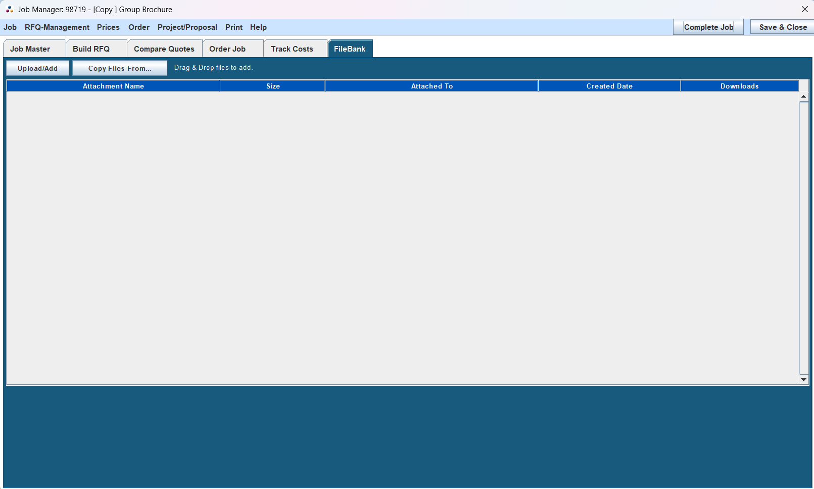
Task: Open the Order menu
Action: 138,27
